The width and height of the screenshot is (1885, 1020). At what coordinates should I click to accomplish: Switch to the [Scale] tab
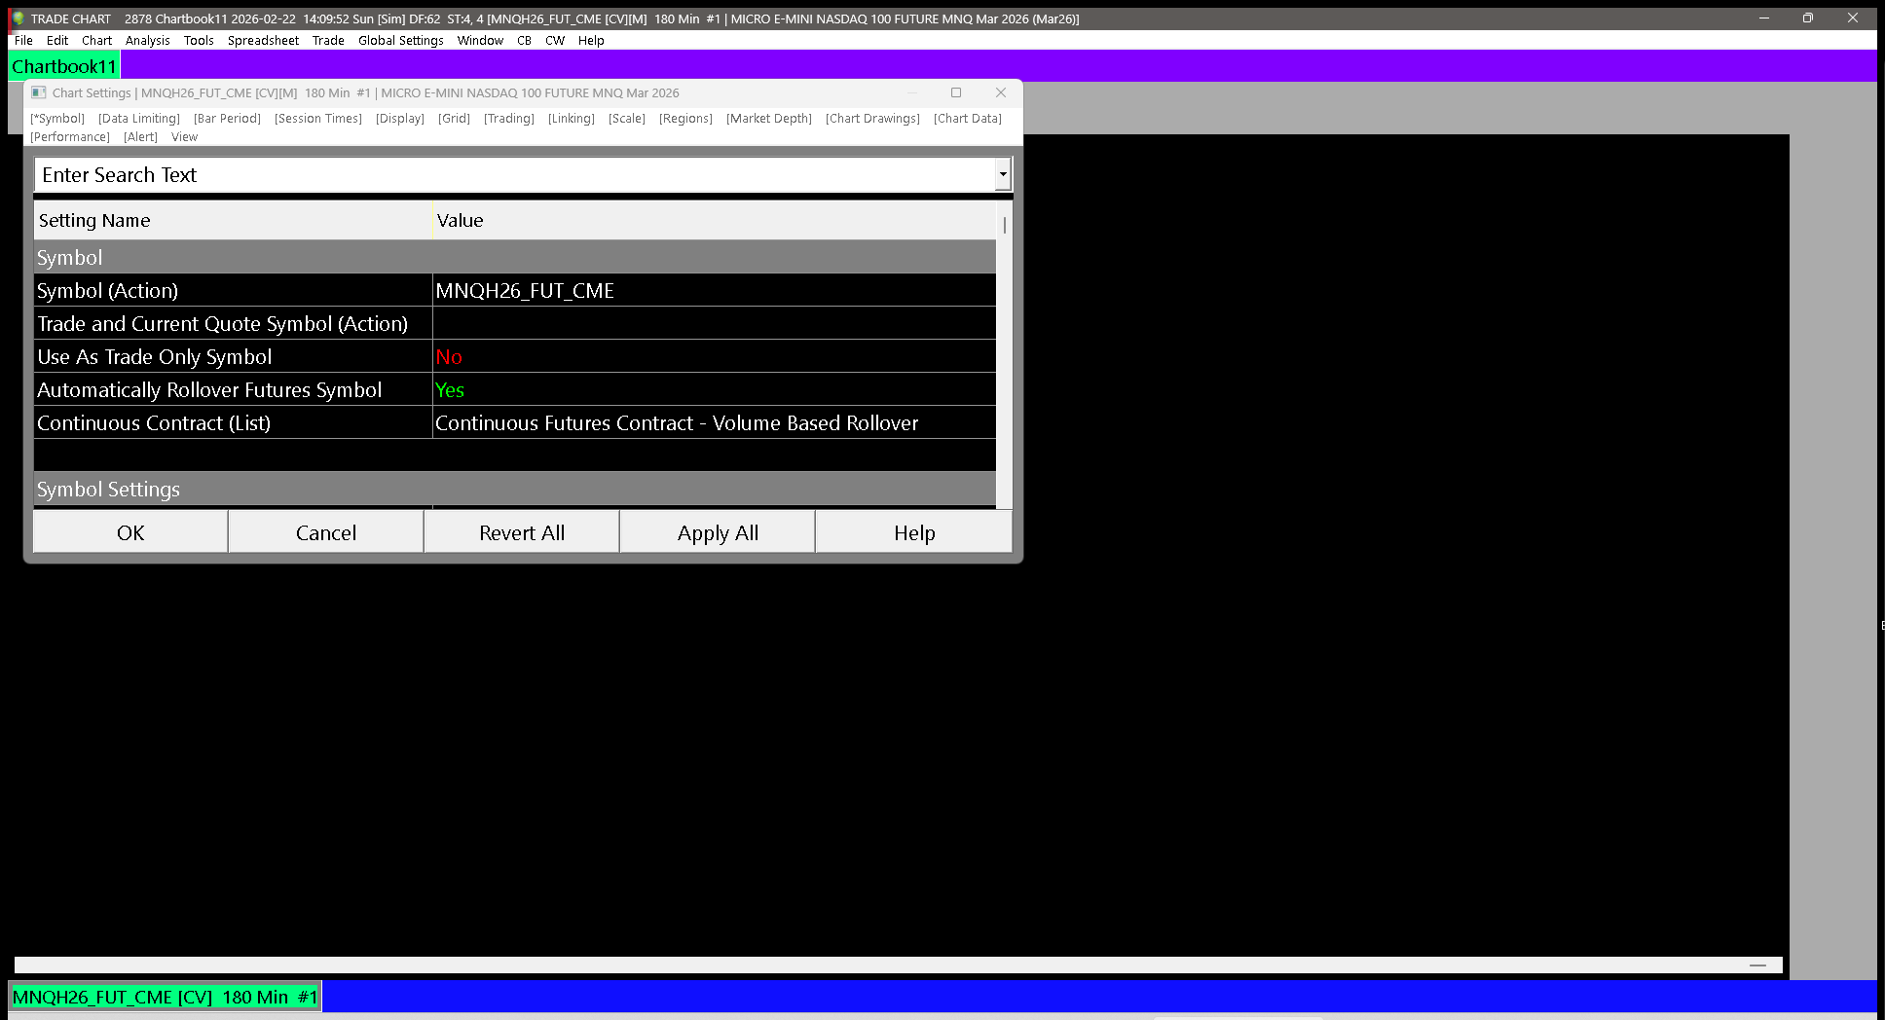pyautogui.click(x=627, y=118)
